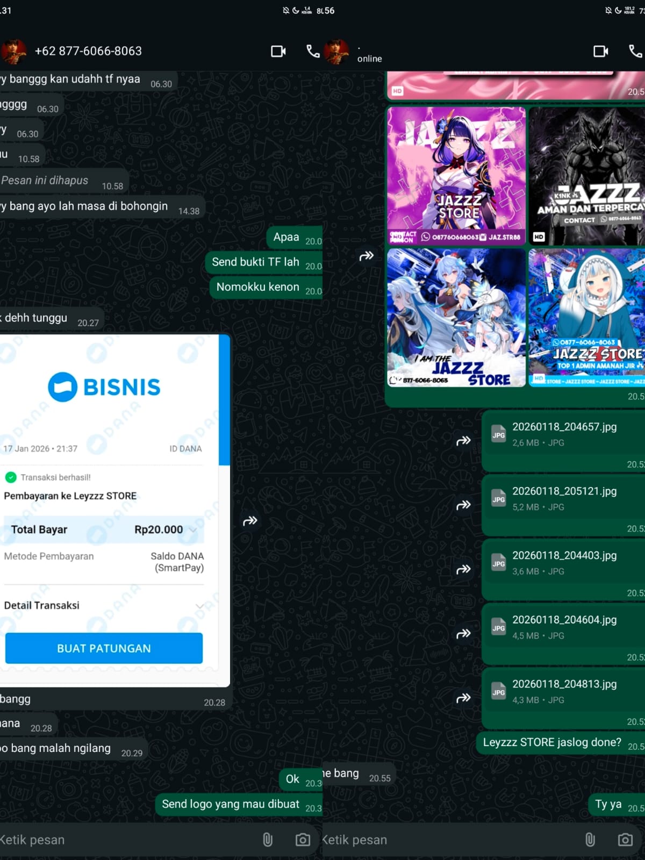Tap contact name +62 877-6066-8063

tap(88, 51)
